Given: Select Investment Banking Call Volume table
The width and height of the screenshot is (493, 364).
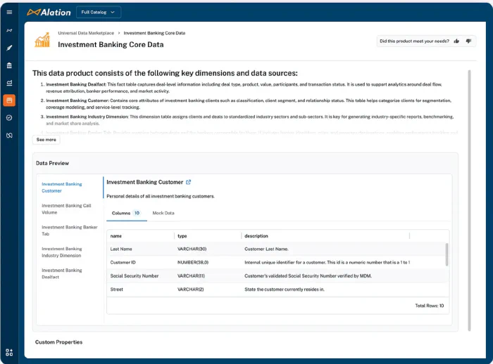Looking at the screenshot, I should click(66, 209).
